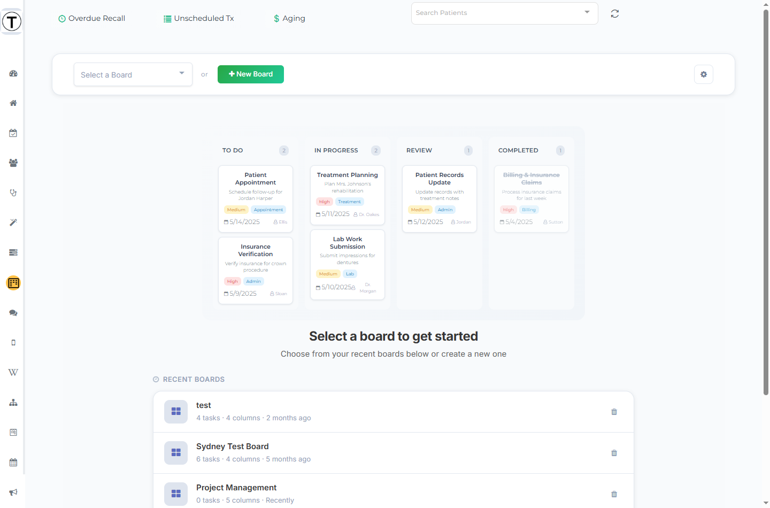This screenshot has height=508, width=770.
Task: Click trash icon for Project Management board
Action: 614,494
